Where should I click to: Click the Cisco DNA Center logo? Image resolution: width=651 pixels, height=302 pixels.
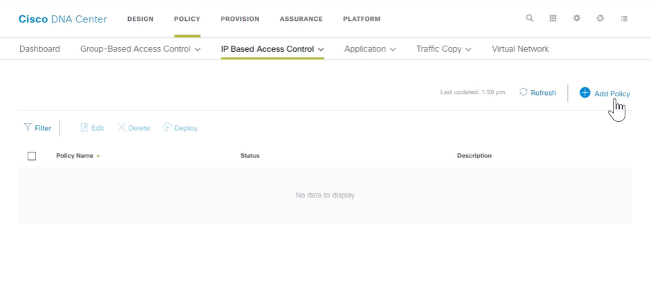pos(63,19)
